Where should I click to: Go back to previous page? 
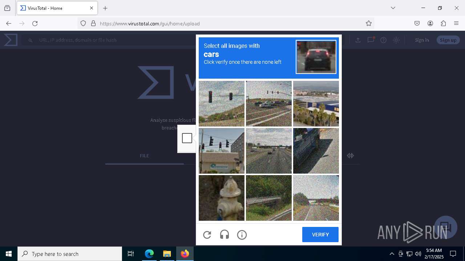tap(9, 24)
